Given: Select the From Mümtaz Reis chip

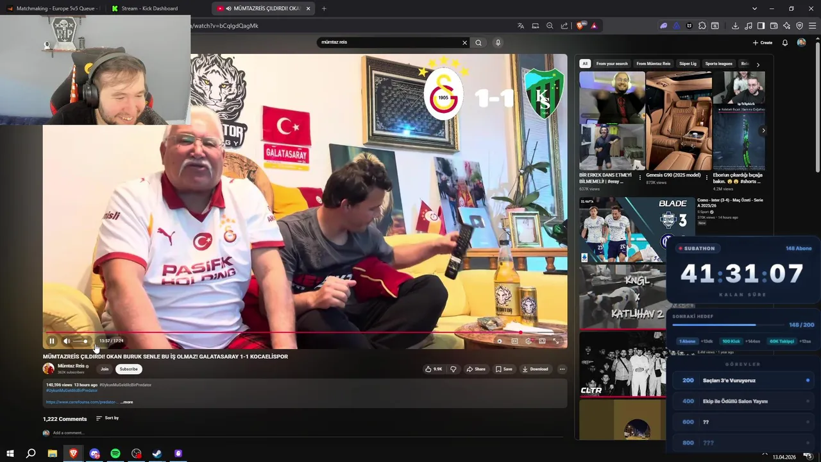Looking at the screenshot, I should pos(654,64).
